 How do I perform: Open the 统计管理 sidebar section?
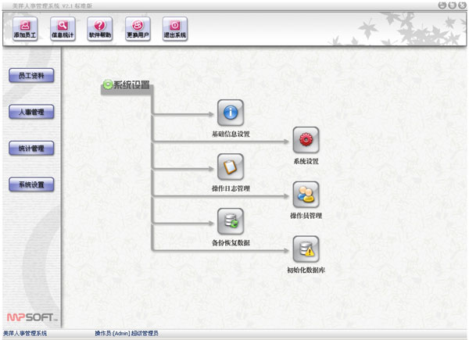coord(31,148)
